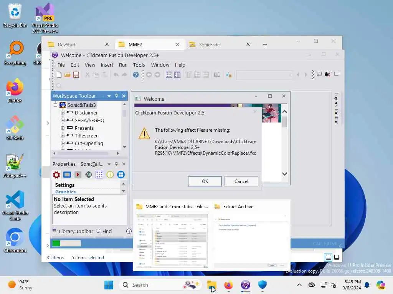Click Cancel in missing effect dialog
Viewport: 393px width, 294px height.
coord(241,181)
